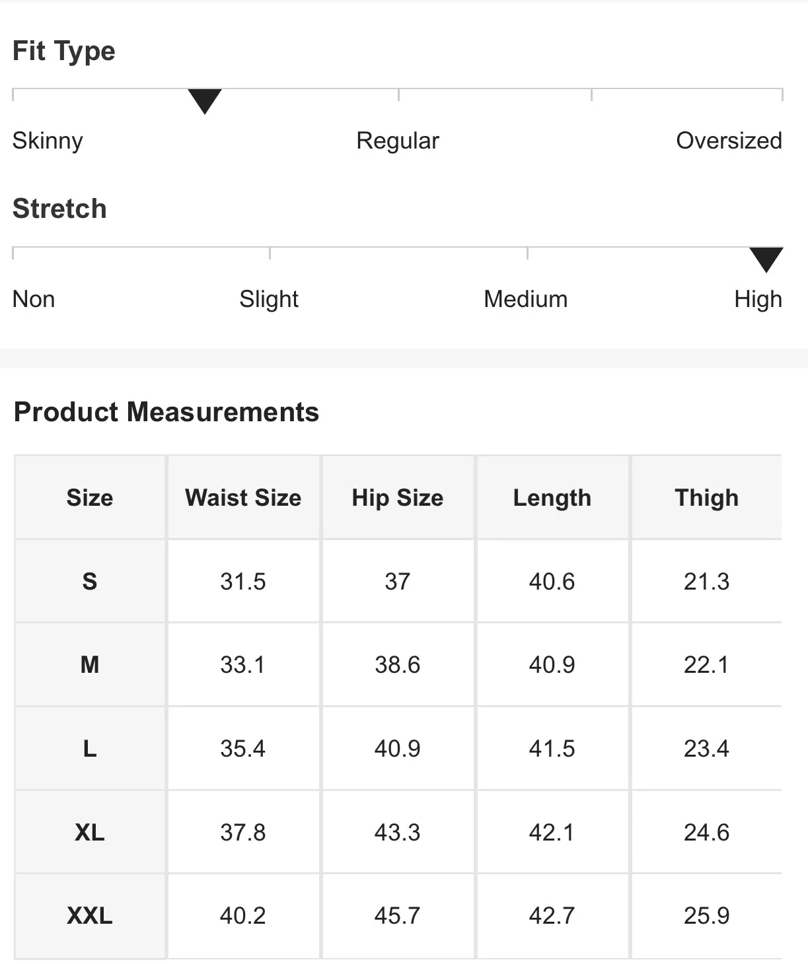Click the Product Measurements heading

point(166,412)
